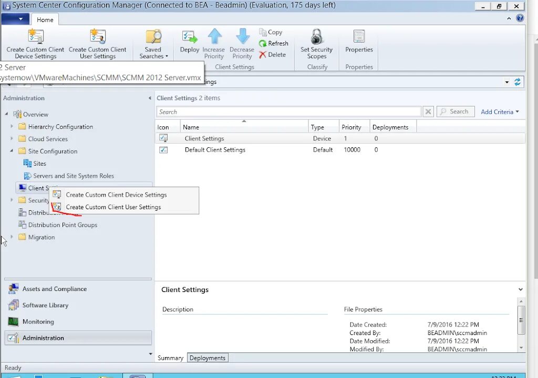Viewport: 538px width, 378px height.
Task: Collapse the Client Settings details pane
Action: [x=521, y=290]
